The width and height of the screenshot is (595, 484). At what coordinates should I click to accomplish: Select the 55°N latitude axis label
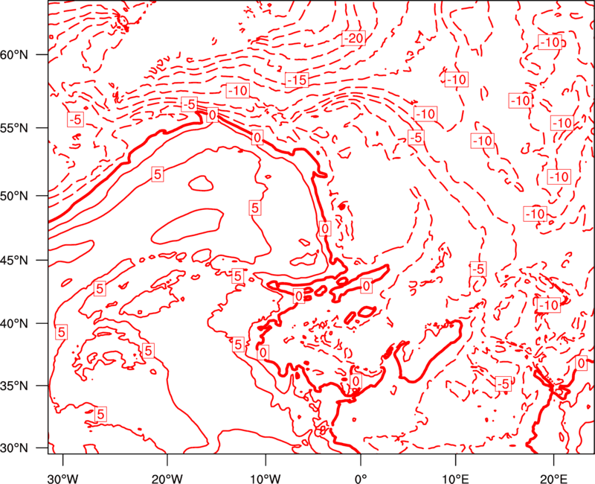point(14,128)
